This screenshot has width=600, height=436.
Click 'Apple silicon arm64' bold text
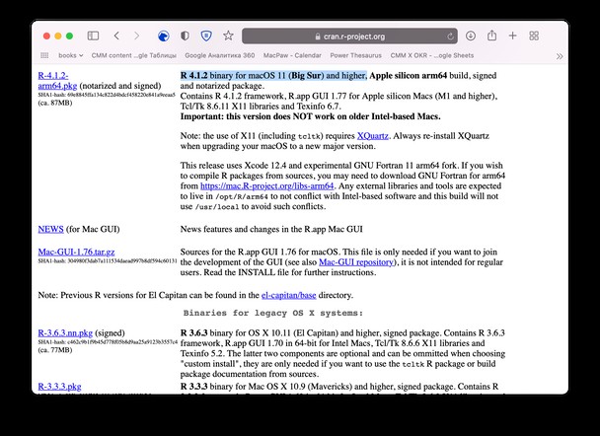(409, 75)
